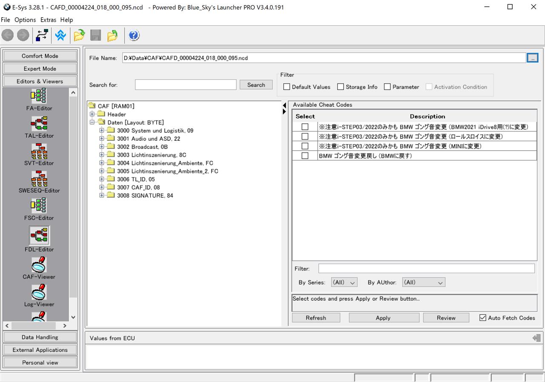This screenshot has width=545, height=382.
Task: Open the Help menu
Action: pos(66,20)
